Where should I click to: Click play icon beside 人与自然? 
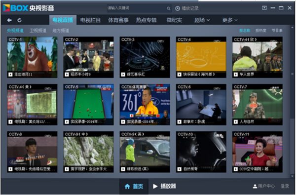pyautogui.click(x=236, y=122)
